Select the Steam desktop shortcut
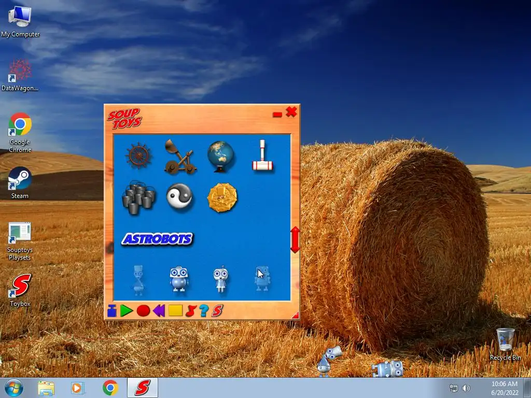This screenshot has width=531, height=398. pyautogui.click(x=20, y=183)
